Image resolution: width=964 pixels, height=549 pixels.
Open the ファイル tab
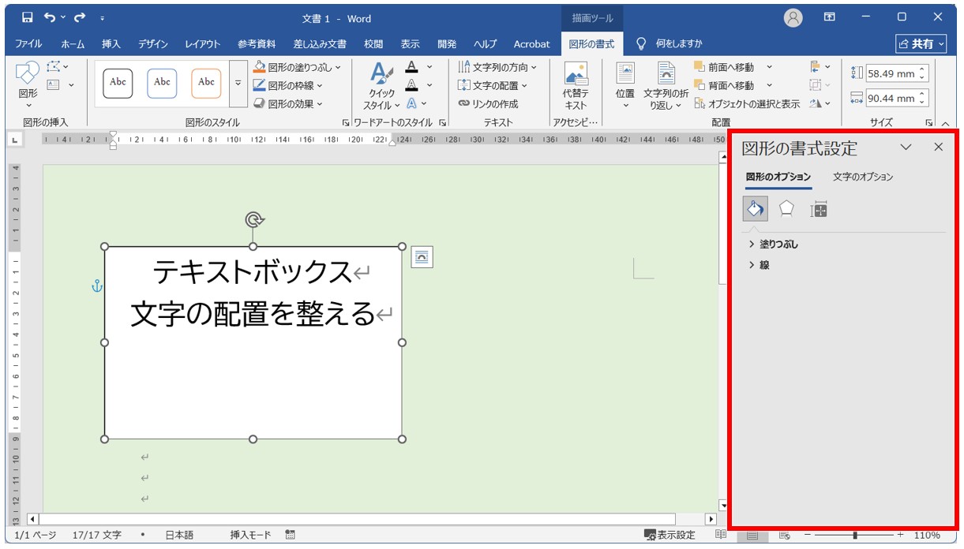point(29,43)
